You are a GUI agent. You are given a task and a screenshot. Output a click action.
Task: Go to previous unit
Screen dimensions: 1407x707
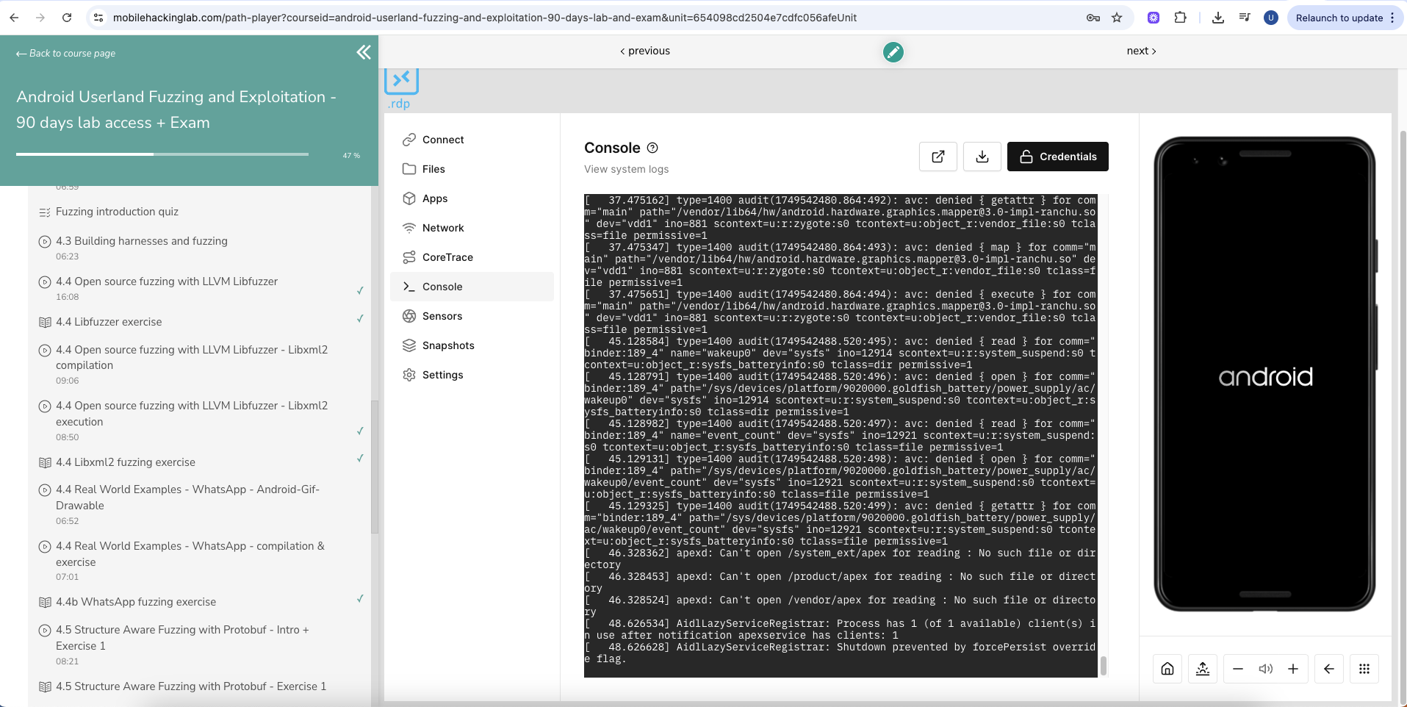pyautogui.click(x=645, y=51)
